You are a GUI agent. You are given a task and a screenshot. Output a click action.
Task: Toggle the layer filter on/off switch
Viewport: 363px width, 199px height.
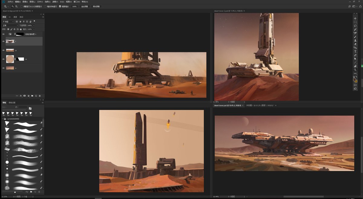tap(34, 21)
